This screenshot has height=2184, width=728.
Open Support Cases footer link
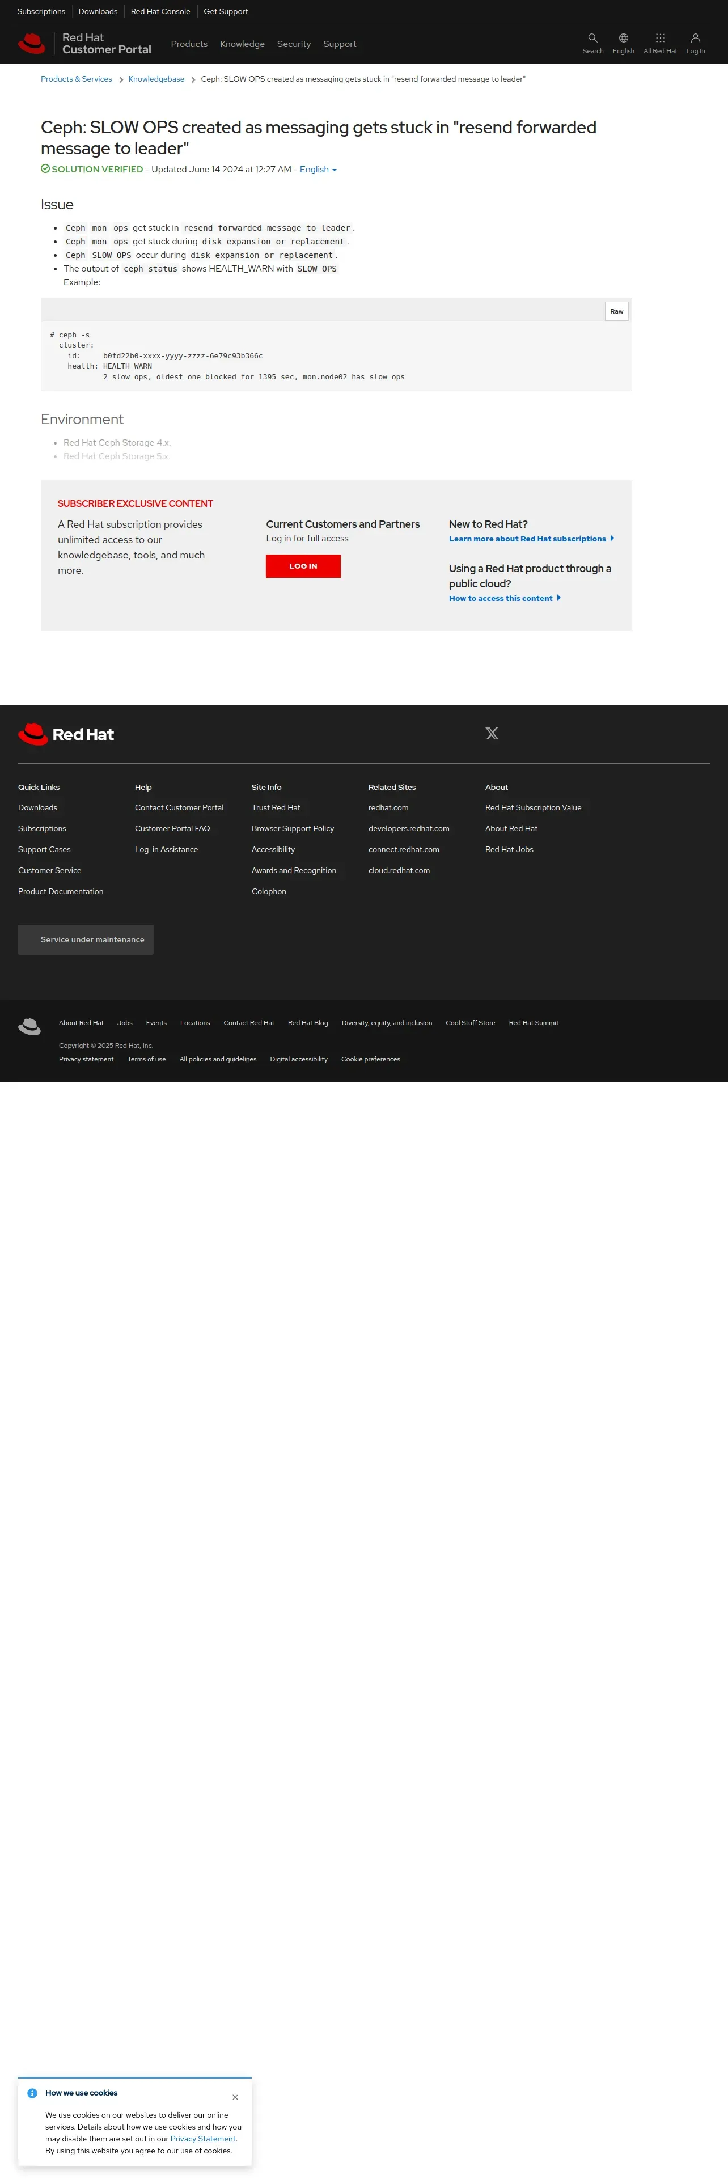point(44,849)
